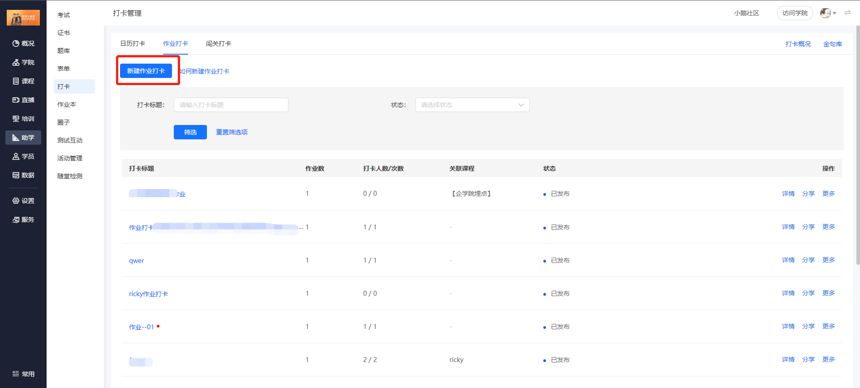Click the 重置筛选项 reset link
The image size is (860, 388).
[232, 132]
